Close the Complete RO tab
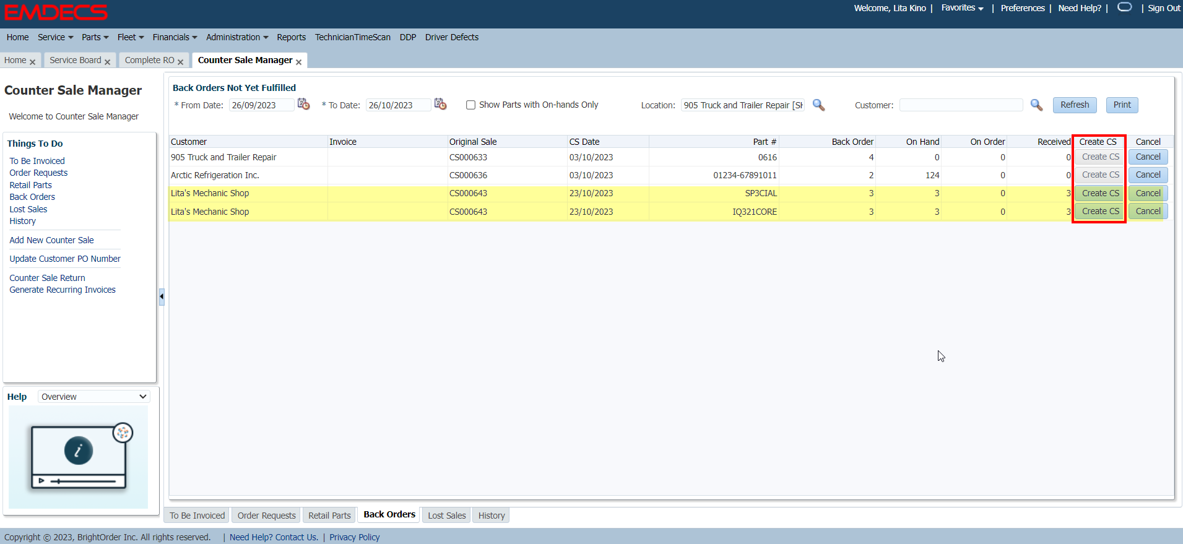The height and width of the screenshot is (544, 1183). [x=181, y=62]
